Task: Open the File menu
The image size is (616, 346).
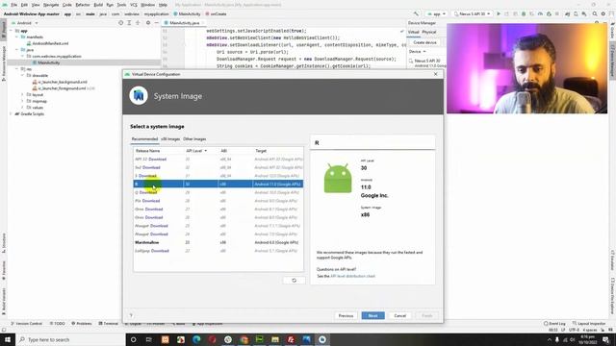Action: [x=13, y=5]
